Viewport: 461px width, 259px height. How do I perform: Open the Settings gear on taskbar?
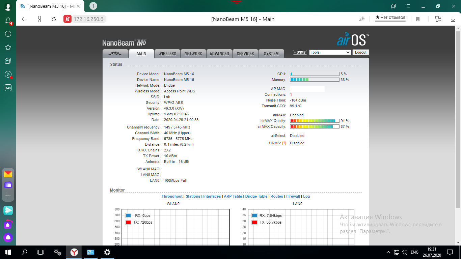tap(107, 252)
